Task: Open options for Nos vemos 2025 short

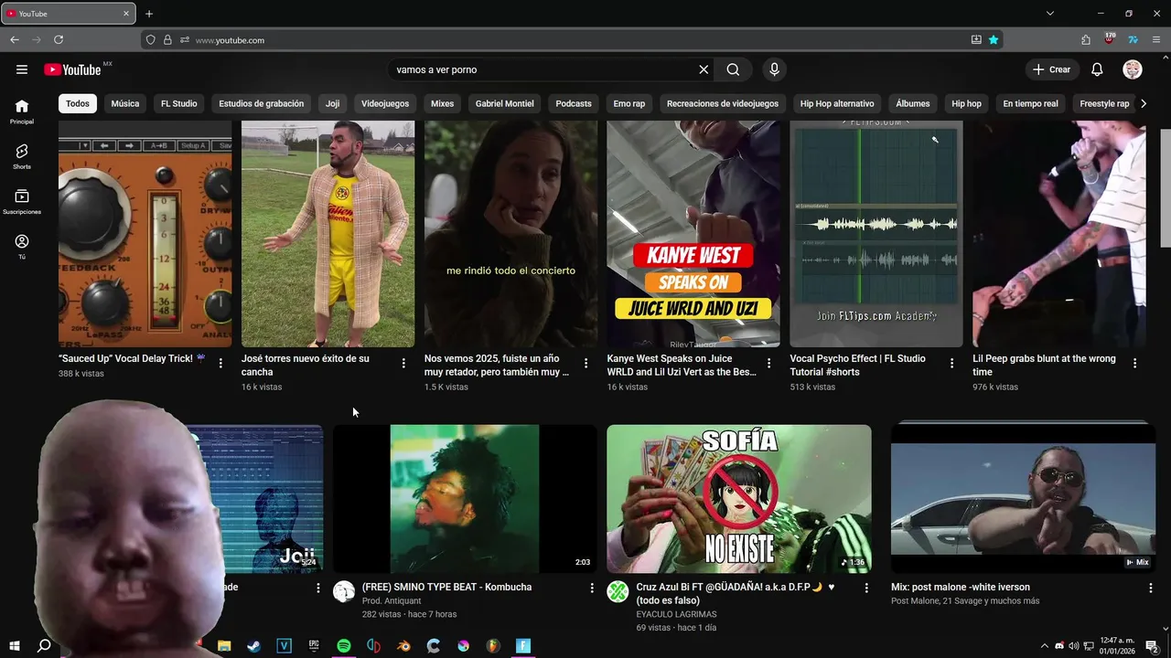Action: (x=586, y=364)
